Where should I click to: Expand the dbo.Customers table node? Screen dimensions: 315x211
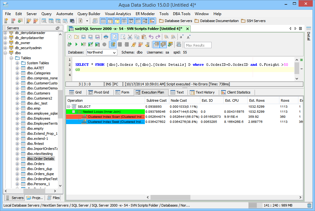pyautogui.click(x=17, y=94)
